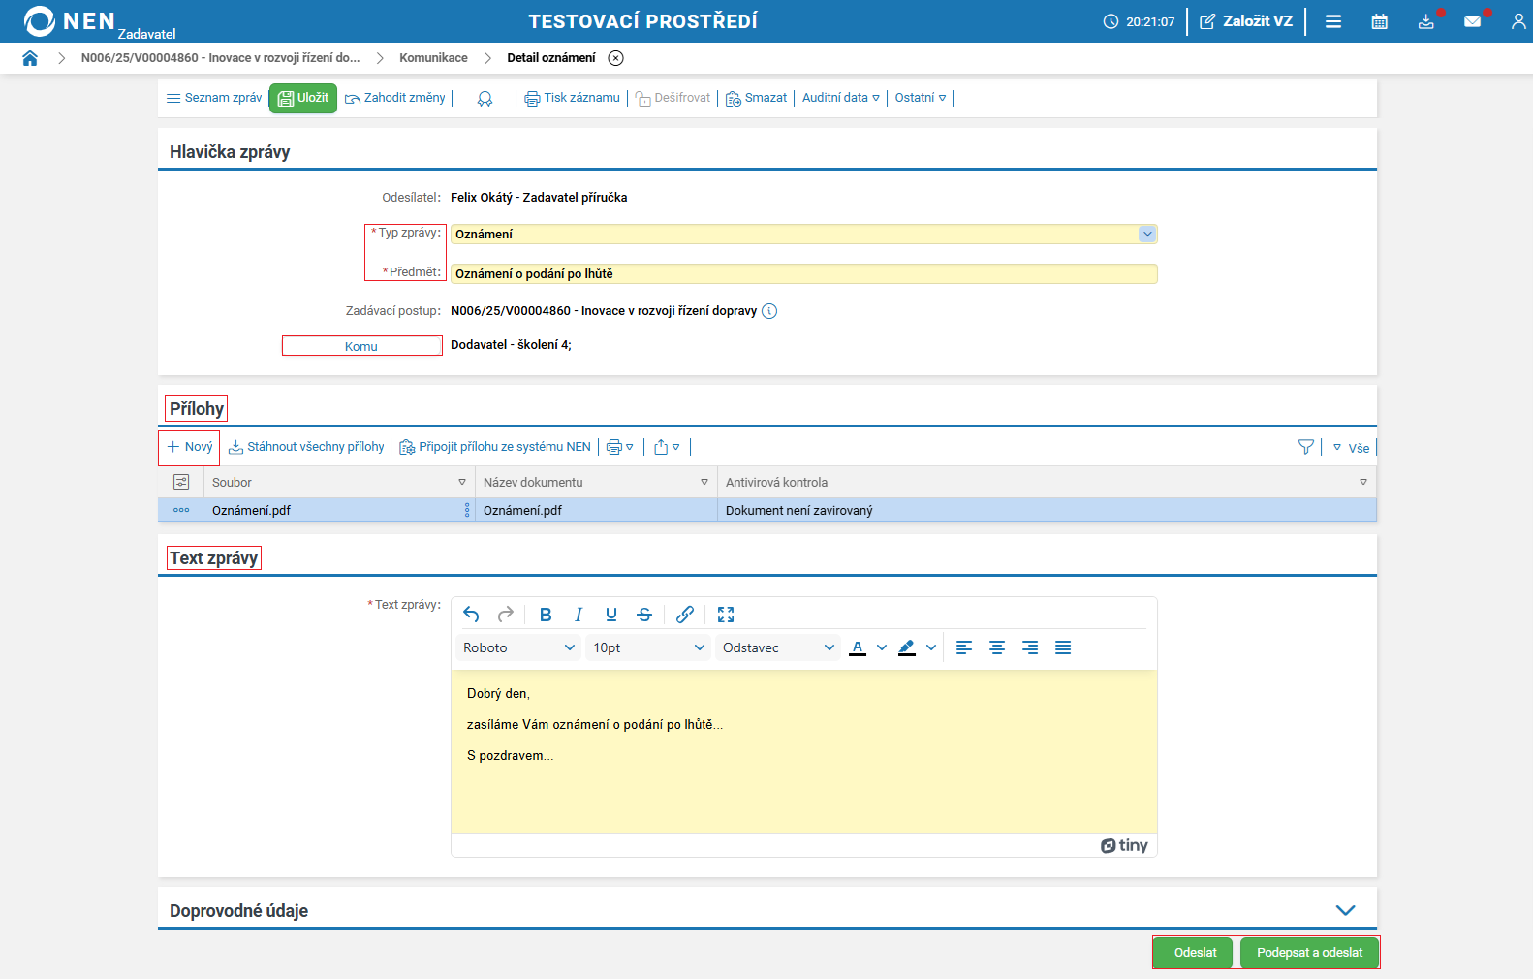The height and width of the screenshot is (979, 1533).
Task: Open the Ostatní menu
Action: pyautogui.click(x=920, y=98)
